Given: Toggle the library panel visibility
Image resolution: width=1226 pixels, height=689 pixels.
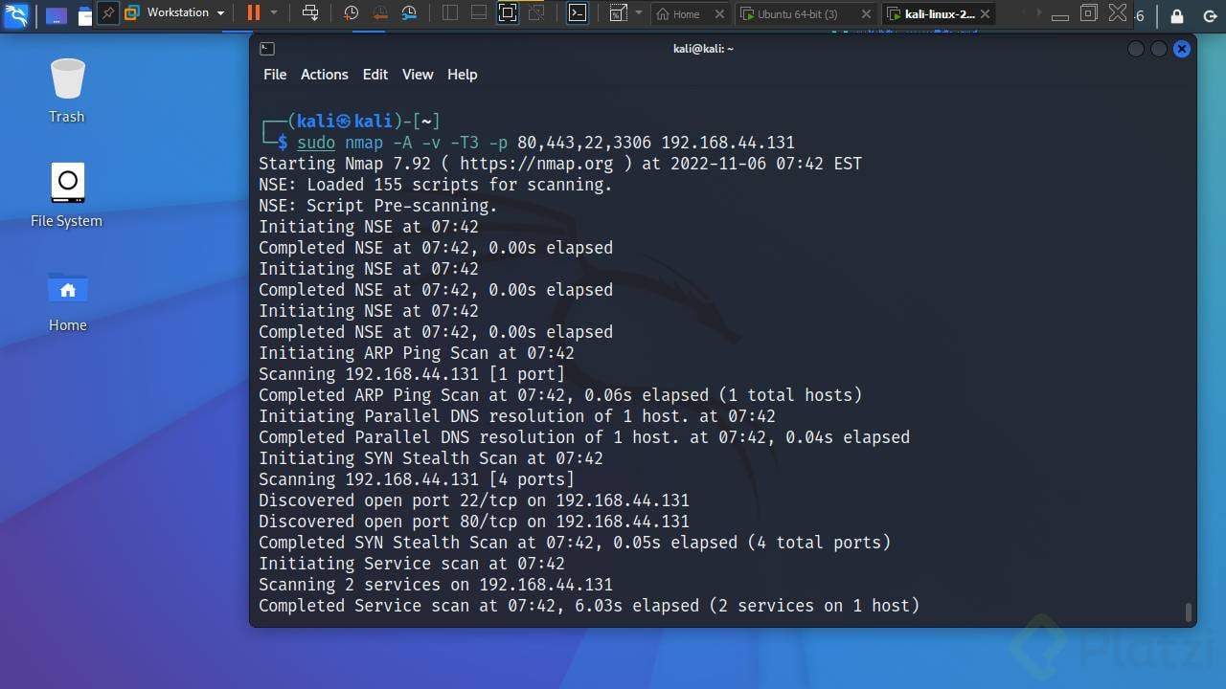Looking at the screenshot, I should coord(450,12).
